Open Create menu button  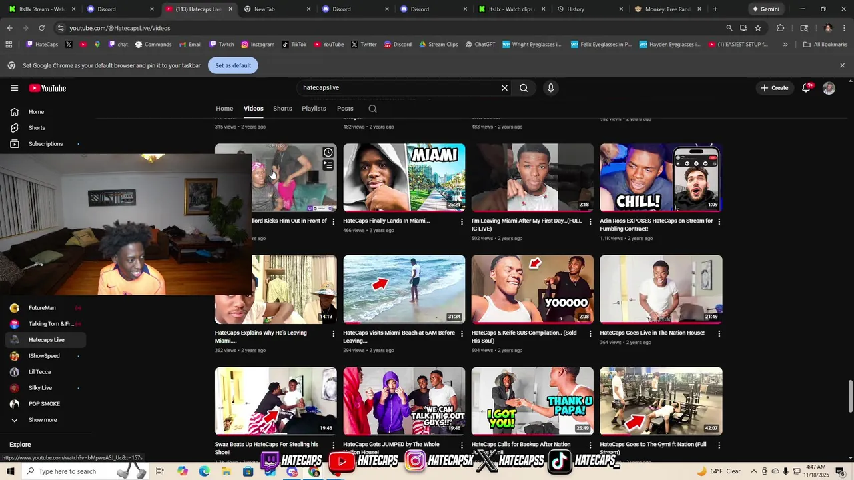coord(774,88)
